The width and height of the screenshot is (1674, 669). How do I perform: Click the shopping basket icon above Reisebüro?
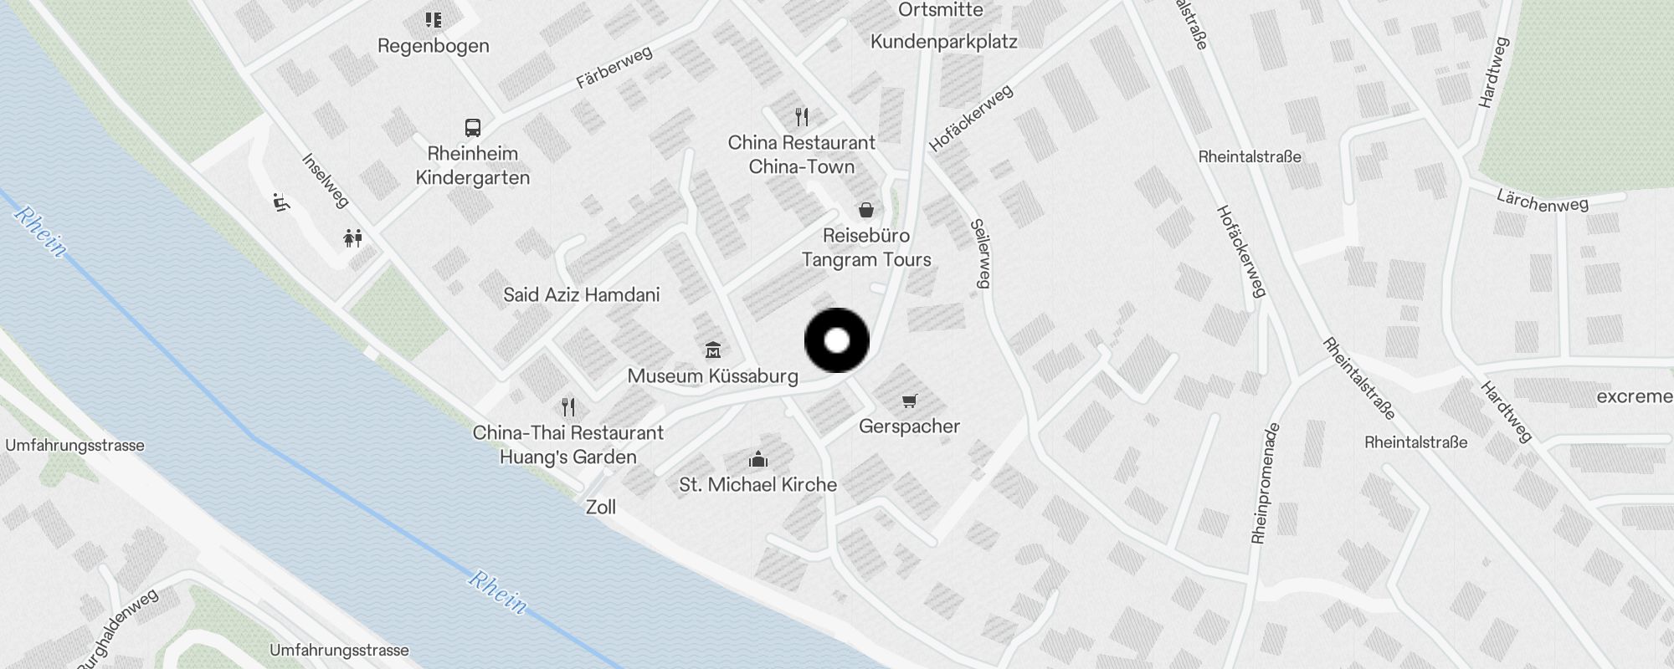tap(866, 209)
